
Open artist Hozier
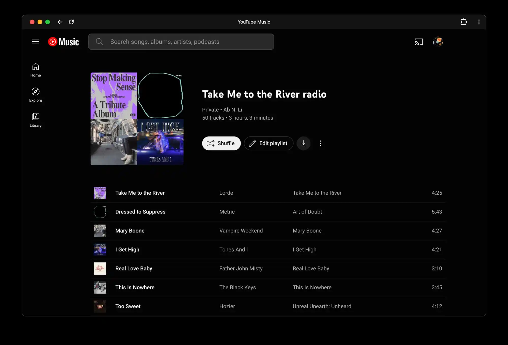[x=227, y=306]
